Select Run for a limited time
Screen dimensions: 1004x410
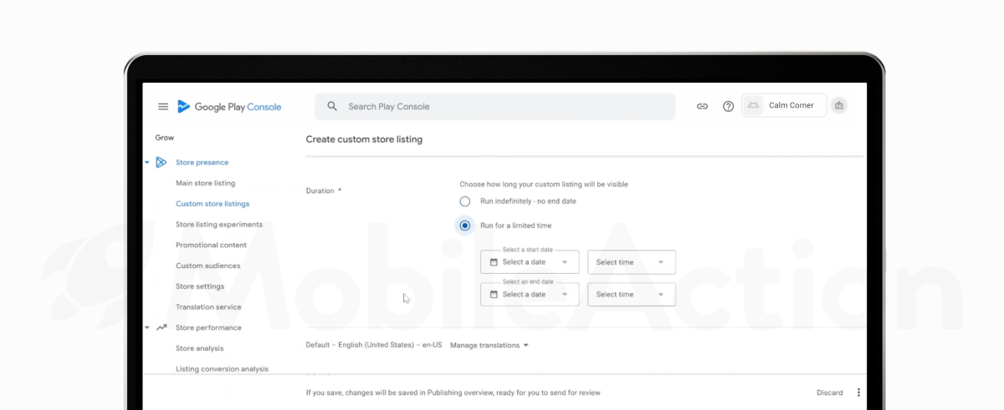point(465,225)
